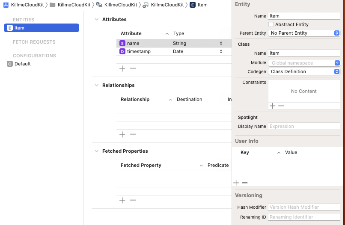The image size is (345, 225).
Task: Collapse the Relationships section
Action: click(96, 86)
